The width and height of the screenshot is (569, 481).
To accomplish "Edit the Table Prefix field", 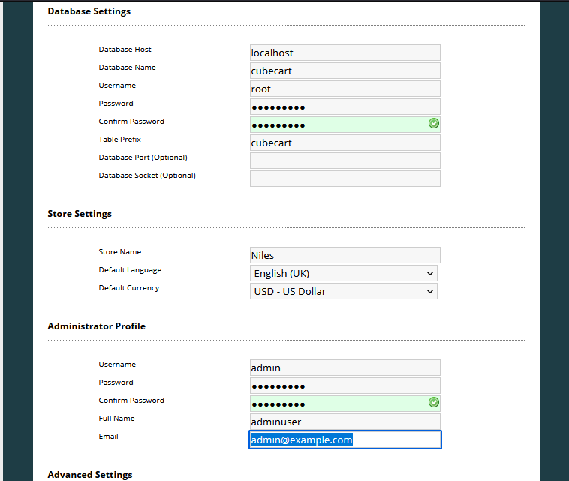I will click(345, 143).
